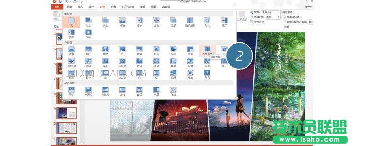This screenshot has width=365, height=146.
Task: Apply the 页面卷曲 (Page Curl) transition
Action: [x=207, y=51]
